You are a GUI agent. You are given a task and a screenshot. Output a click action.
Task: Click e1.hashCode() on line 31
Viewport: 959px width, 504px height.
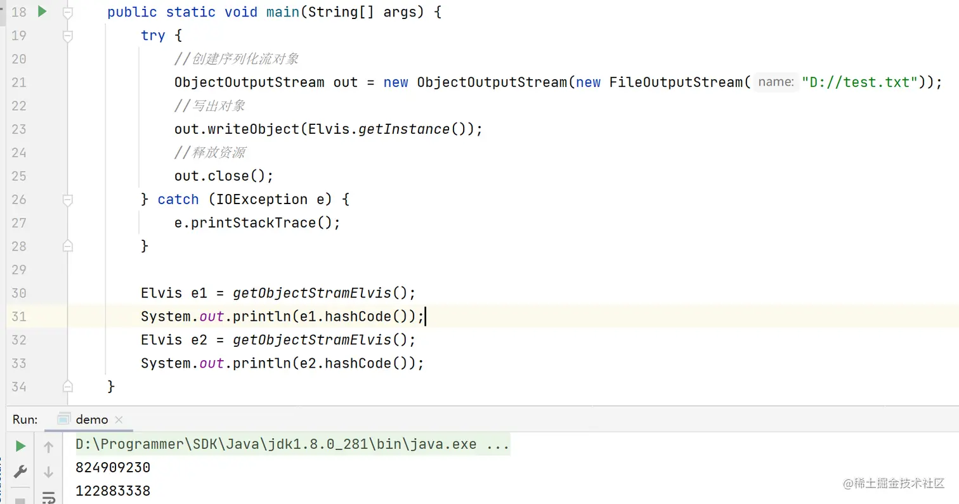354,316
